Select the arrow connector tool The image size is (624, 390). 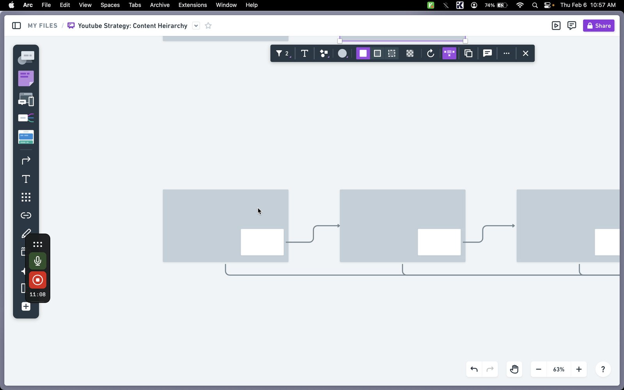26,161
